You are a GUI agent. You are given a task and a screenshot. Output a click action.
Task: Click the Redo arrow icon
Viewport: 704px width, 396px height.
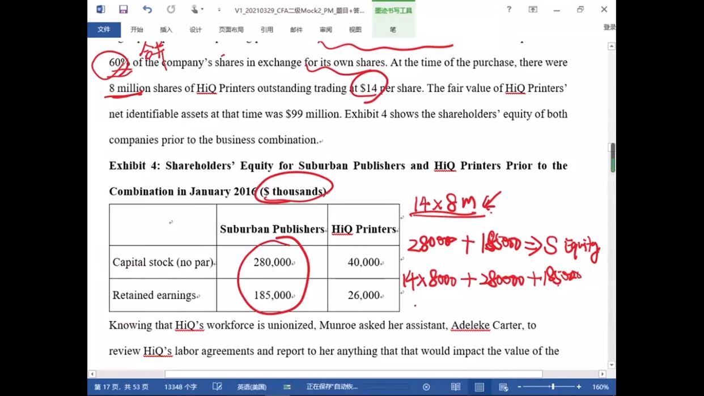point(171,10)
